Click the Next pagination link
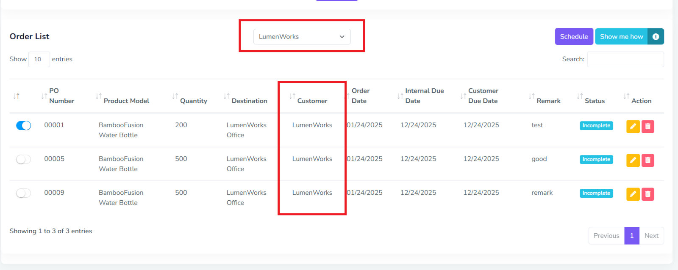The width and height of the screenshot is (678, 270). point(651,236)
